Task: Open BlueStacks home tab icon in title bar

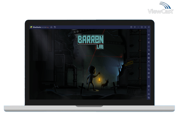Action: point(51,27)
